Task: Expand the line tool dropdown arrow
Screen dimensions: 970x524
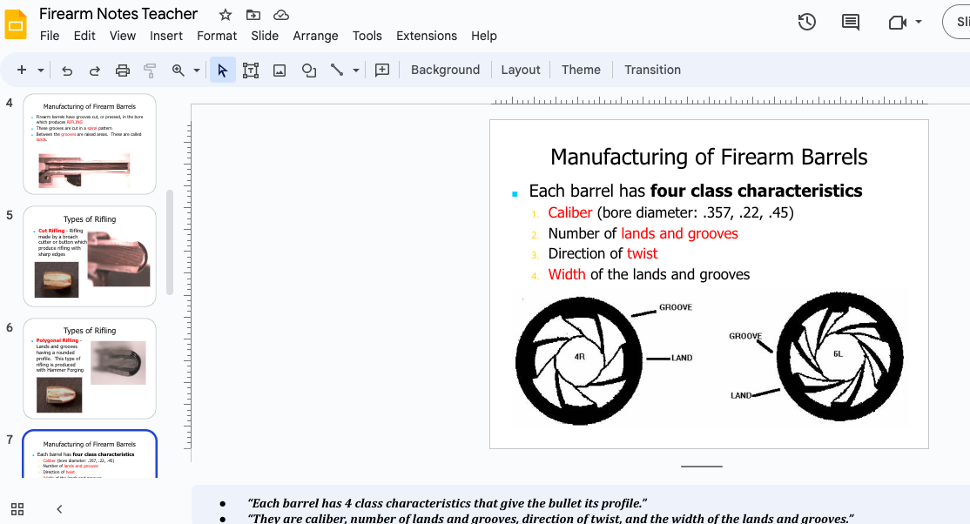Action: [x=356, y=71]
